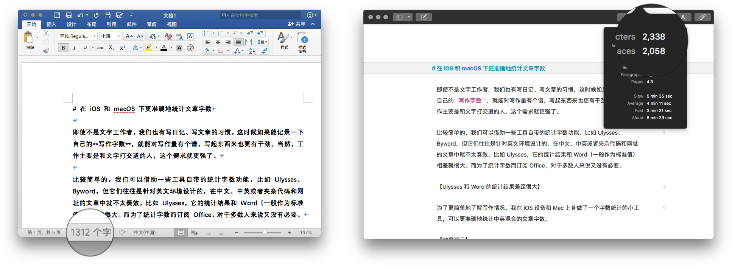
Task: Click the Save icon in Word title bar
Action: [x=69, y=15]
